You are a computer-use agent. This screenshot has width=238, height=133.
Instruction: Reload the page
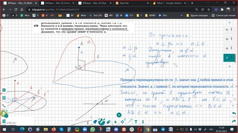tap(16, 10)
